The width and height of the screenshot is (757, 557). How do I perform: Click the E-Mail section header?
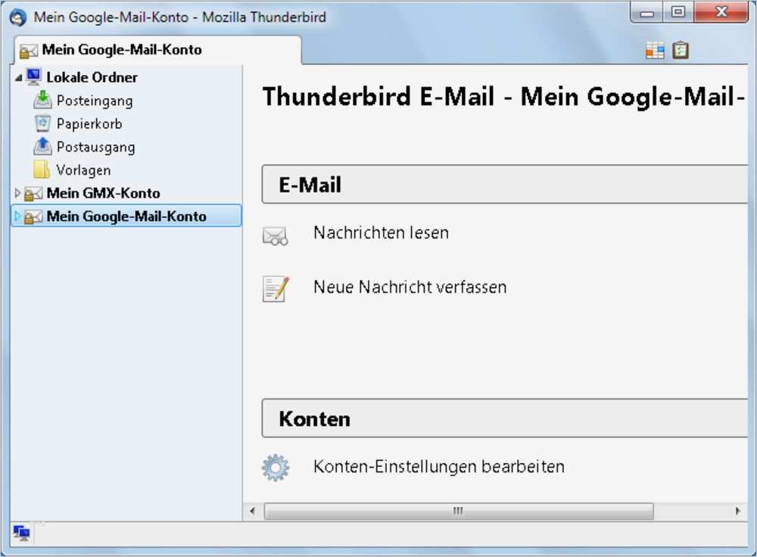pos(504,185)
